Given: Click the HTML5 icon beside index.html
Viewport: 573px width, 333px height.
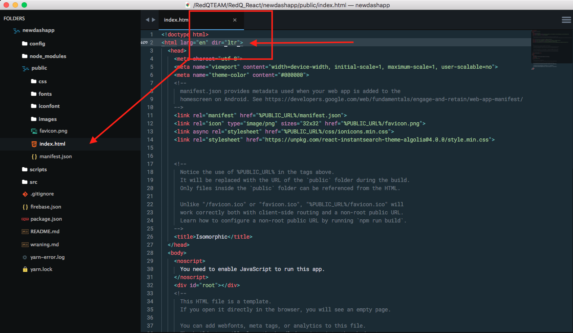Looking at the screenshot, I should (34, 144).
